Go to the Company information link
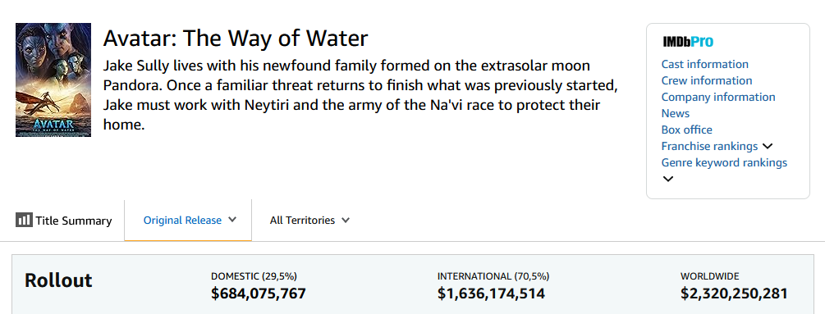 pyautogui.click(x=718, y=97)
